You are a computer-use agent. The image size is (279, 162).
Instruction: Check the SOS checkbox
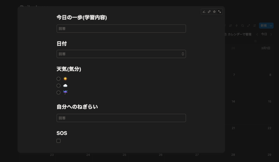(59, 141)
